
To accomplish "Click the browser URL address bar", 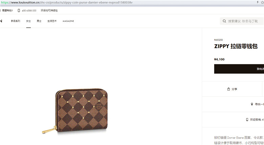I will click(x=128, y=2).
